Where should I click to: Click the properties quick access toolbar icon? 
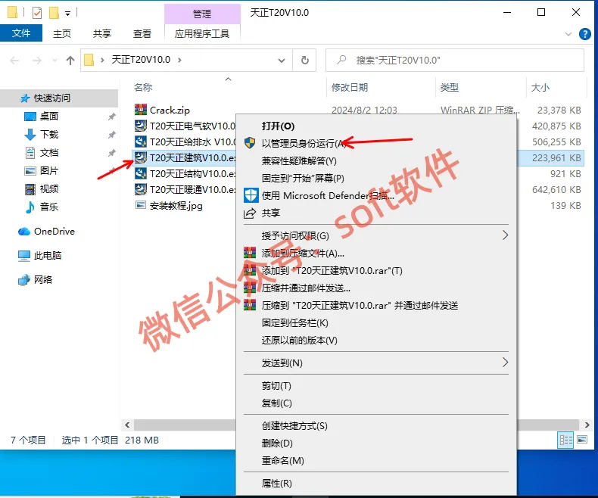(x=37, y=13)
